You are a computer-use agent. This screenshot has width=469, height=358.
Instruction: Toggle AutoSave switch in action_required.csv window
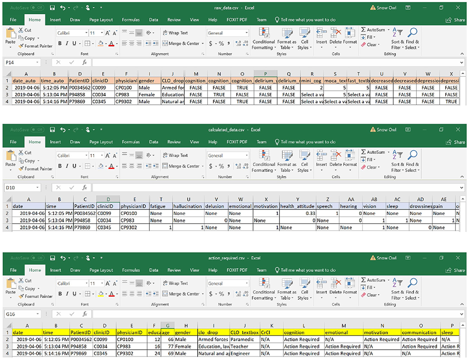coord(37,258)
